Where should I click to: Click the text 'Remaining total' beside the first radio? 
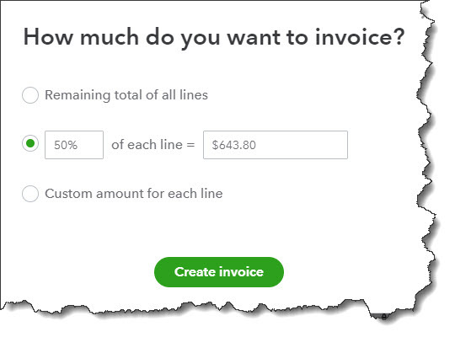78,95
